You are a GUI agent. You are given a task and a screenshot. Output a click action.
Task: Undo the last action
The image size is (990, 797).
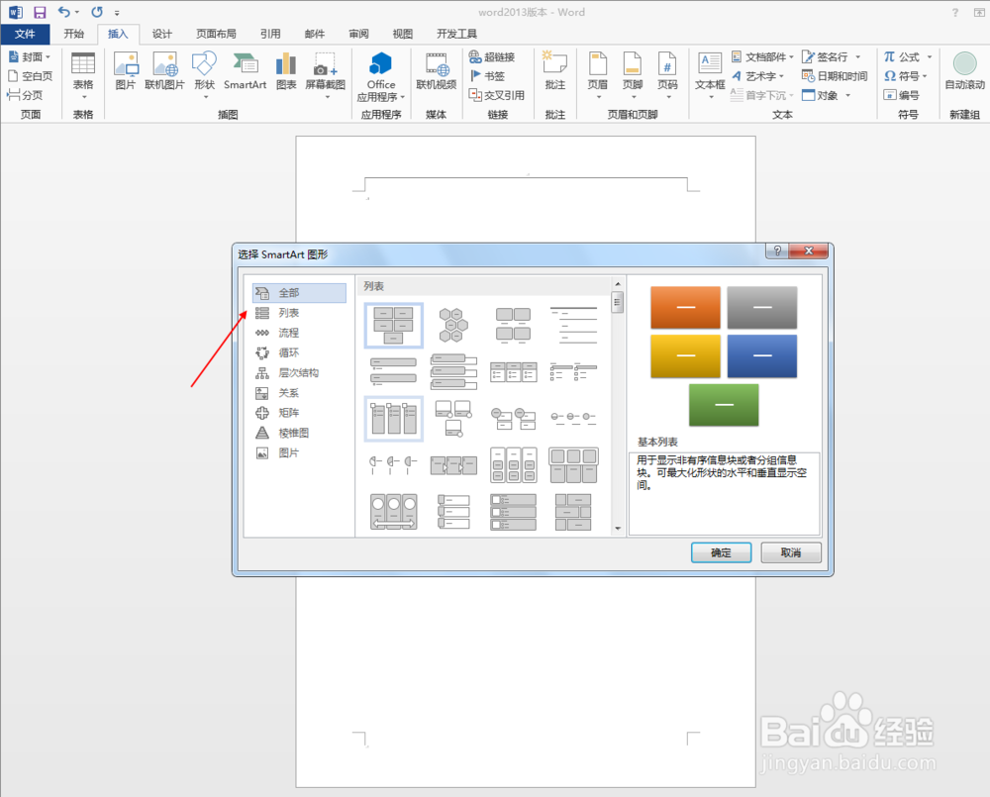coord(63,12)
